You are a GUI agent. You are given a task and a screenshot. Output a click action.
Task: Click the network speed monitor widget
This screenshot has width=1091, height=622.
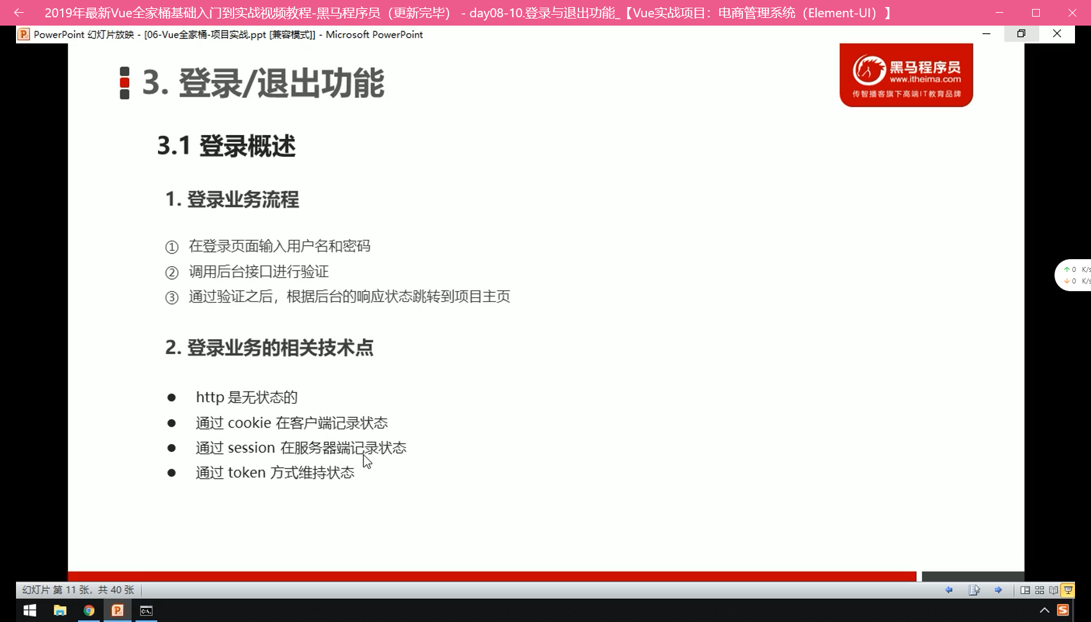click(x=1075, y=275)
